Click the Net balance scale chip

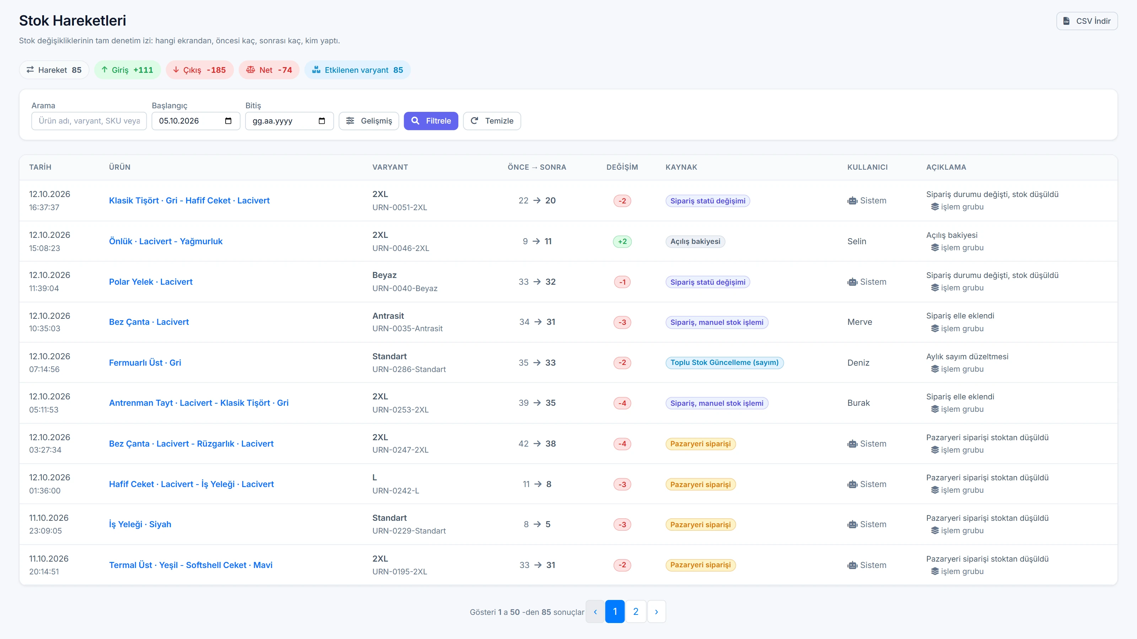[269, 70]
